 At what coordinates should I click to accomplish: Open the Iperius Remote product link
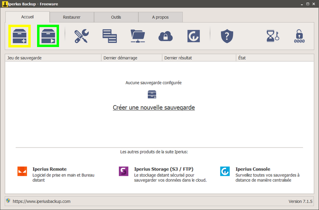point(49,169)
